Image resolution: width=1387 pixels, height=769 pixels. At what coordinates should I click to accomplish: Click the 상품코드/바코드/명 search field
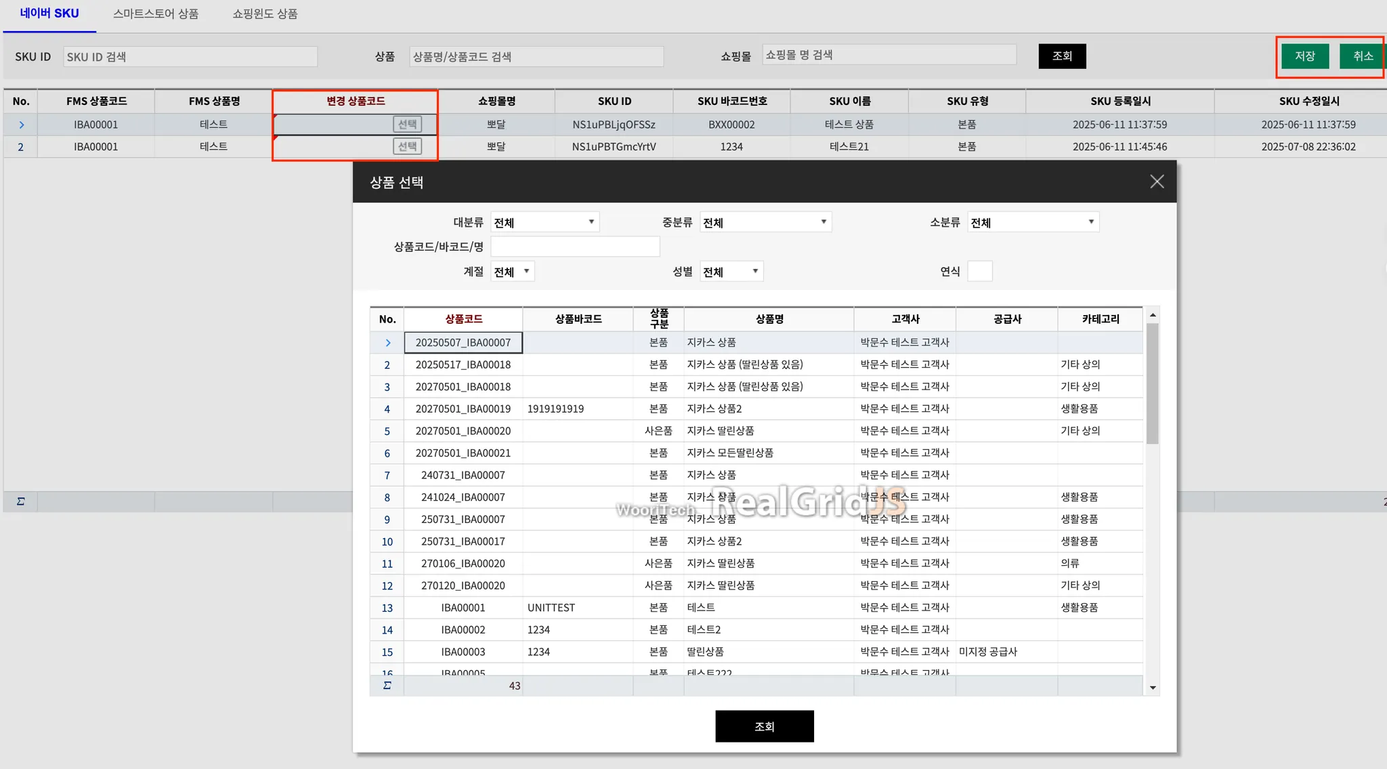pos(575,247)
